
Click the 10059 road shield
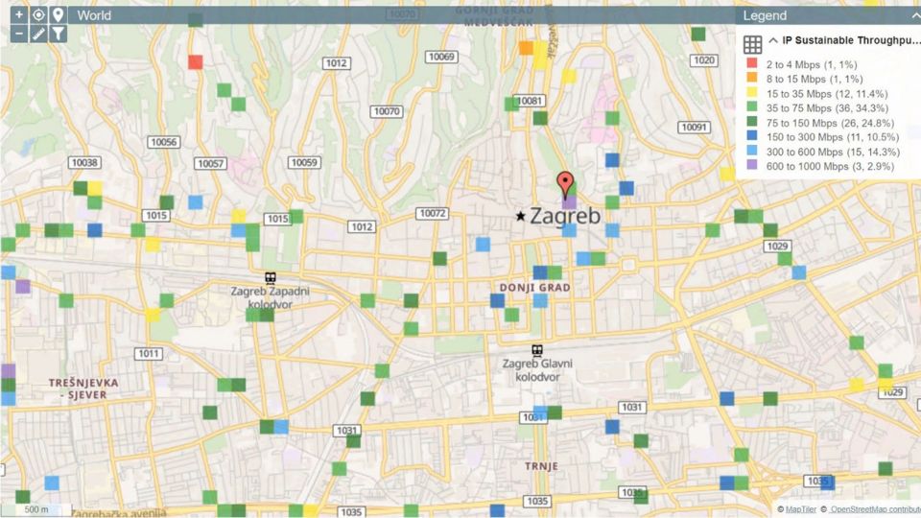pos(304,162)
